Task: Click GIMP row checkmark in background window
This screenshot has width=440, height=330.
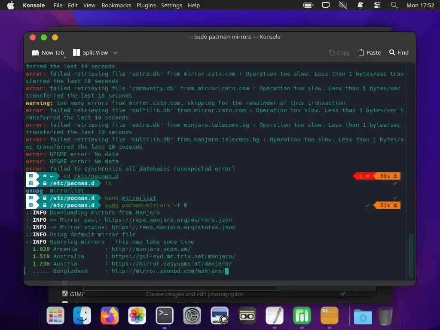Action: pos(343,293)
